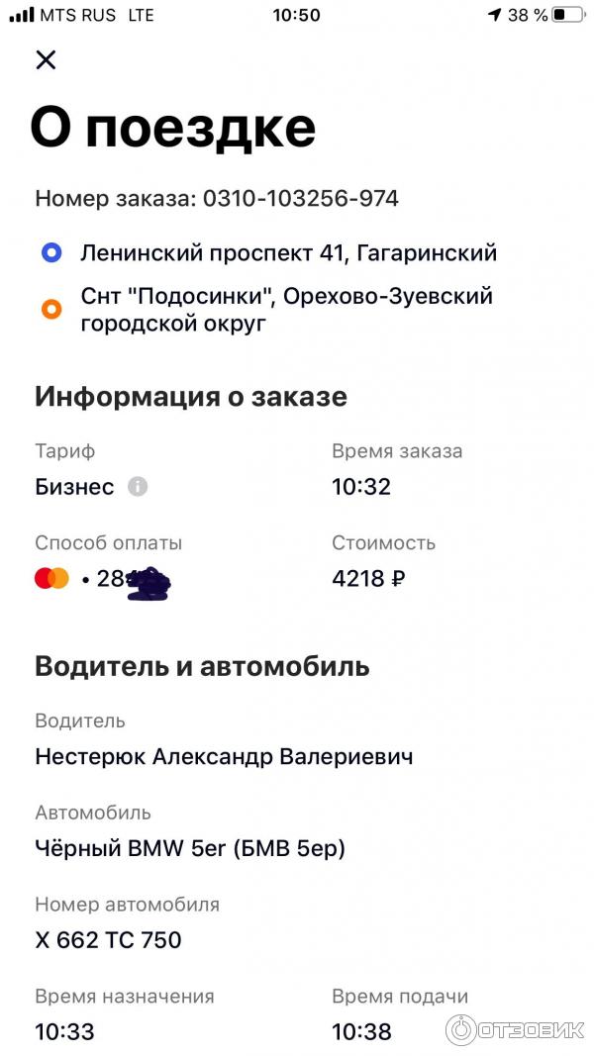The width and height of the screenshot is (594, 1056).
Task: Tap driver name Нестерюк Александр Валериевич
Action: (x=224, y=757)
